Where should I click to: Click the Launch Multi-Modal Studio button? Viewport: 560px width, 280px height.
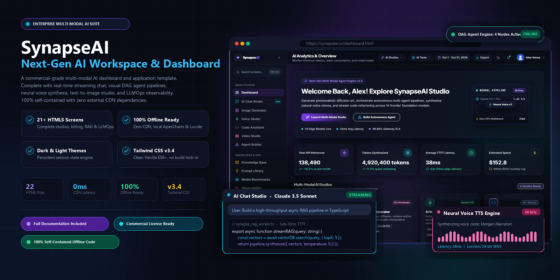click(326, 117)
